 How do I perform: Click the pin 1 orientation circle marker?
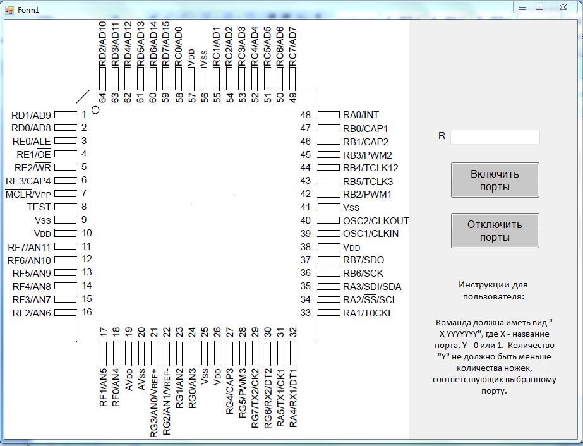tap(95, 110)
